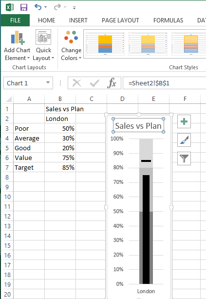Click the Redo arrow icon
The width and height of the screenshot is (206, 299).
click(x=57, y=7)
